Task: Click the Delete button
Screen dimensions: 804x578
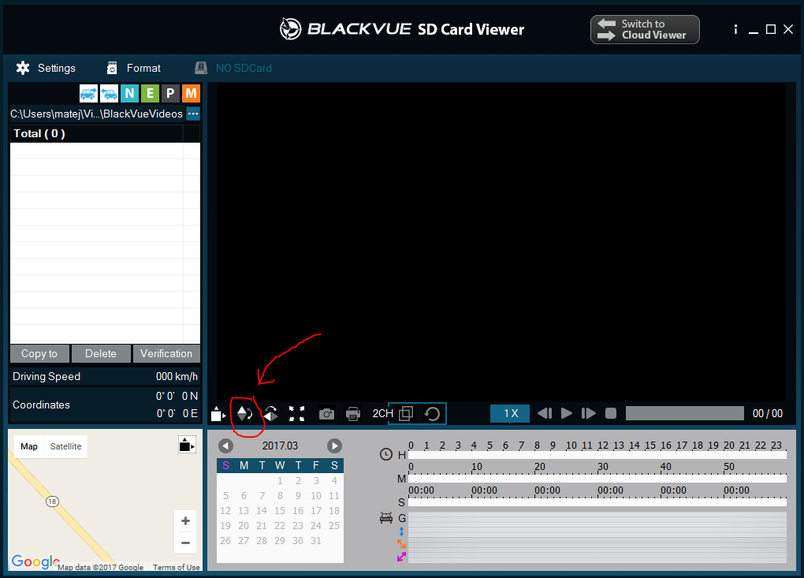Action: pos(101,353)
